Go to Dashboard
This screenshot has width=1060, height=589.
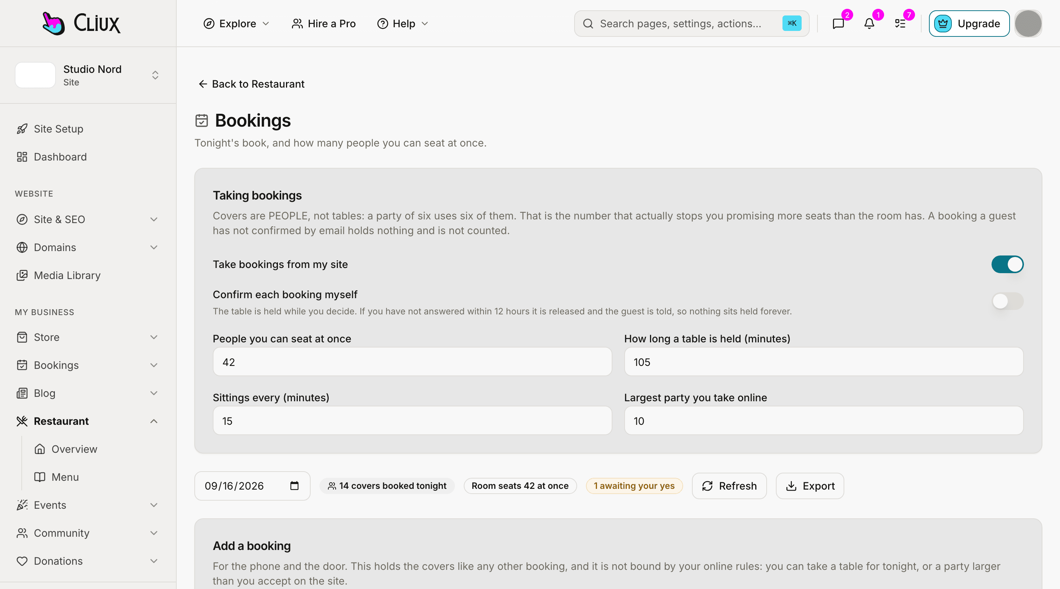(x=88, y=157)
